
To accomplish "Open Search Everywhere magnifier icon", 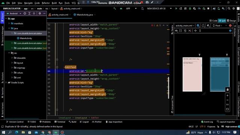I will [x=229, y=9].
